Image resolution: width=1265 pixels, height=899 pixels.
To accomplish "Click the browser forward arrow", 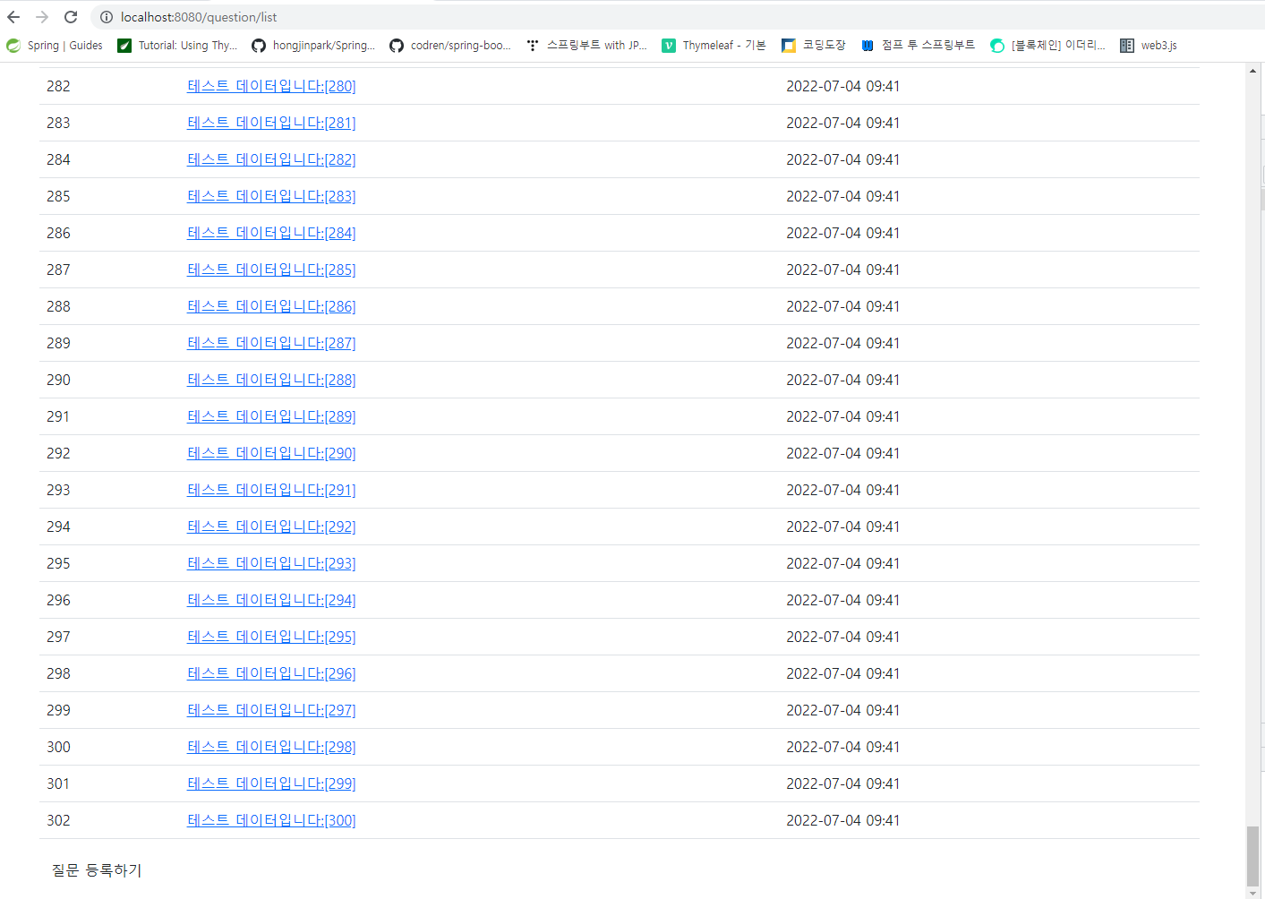I will [x=42, y=17].
